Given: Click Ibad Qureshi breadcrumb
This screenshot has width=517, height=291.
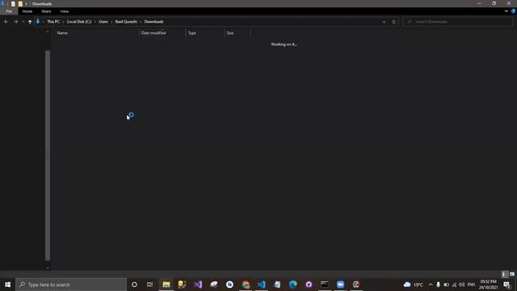Looking at the screenshot, I should tap(126, 22).
